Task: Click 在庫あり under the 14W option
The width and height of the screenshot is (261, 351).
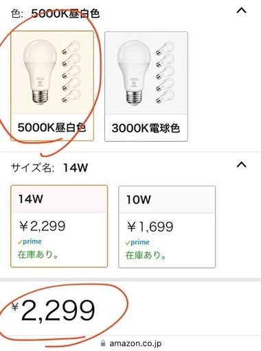Action: (38, 254)
